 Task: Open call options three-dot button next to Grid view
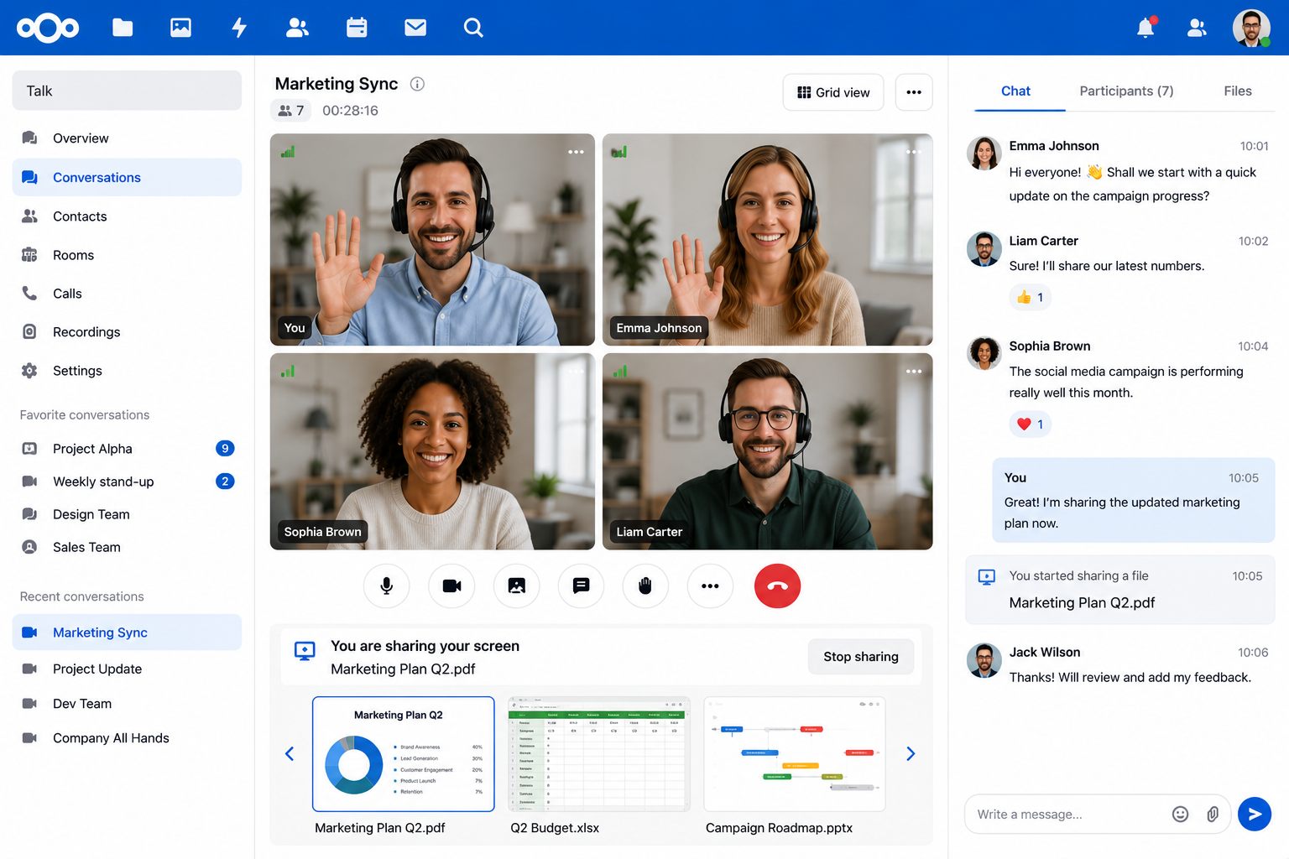click(x=914, y=92)
